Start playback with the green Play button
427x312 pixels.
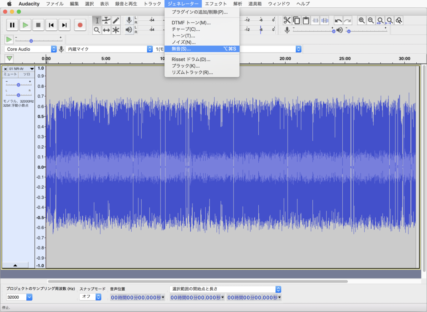(x=25, y=25)
